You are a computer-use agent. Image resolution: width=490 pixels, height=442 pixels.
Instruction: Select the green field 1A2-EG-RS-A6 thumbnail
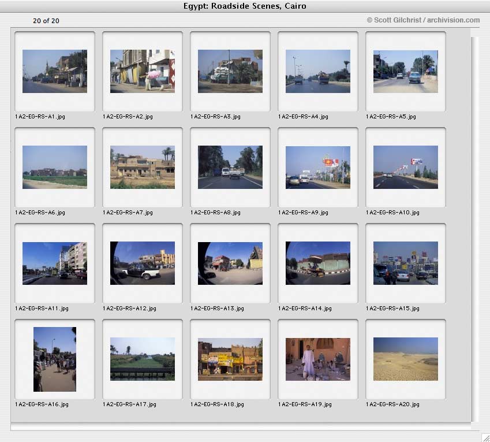point(55,167)
